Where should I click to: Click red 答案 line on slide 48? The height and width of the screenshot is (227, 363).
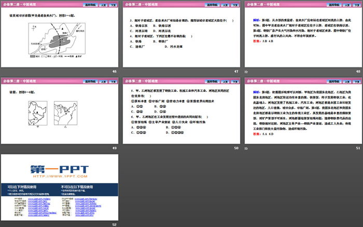(x=263, y=41)
